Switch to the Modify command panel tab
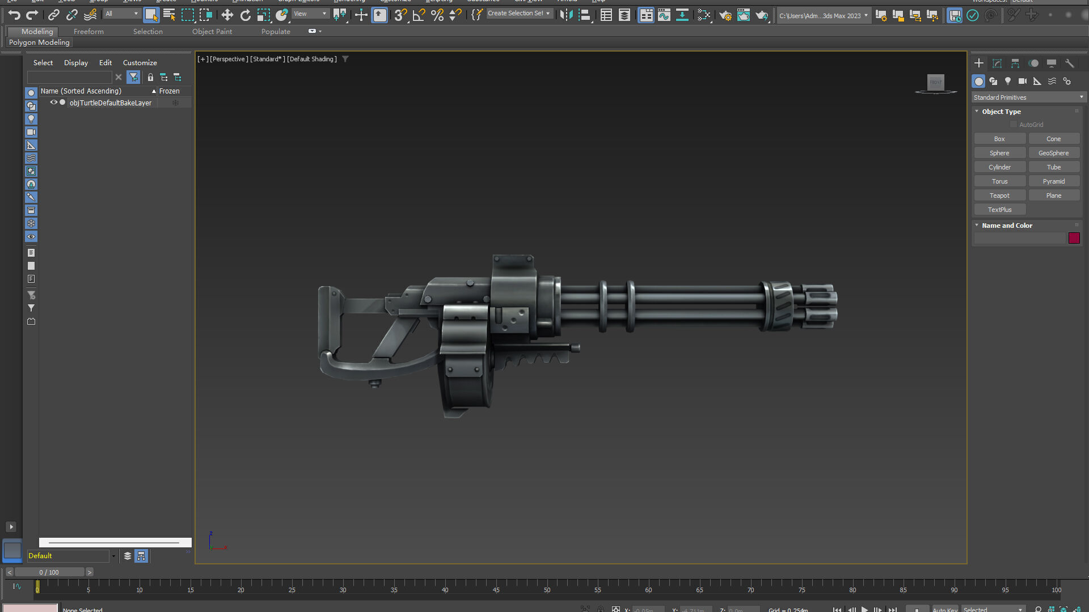Screen dimensions: 1089x612 click(x=997, y=63)
